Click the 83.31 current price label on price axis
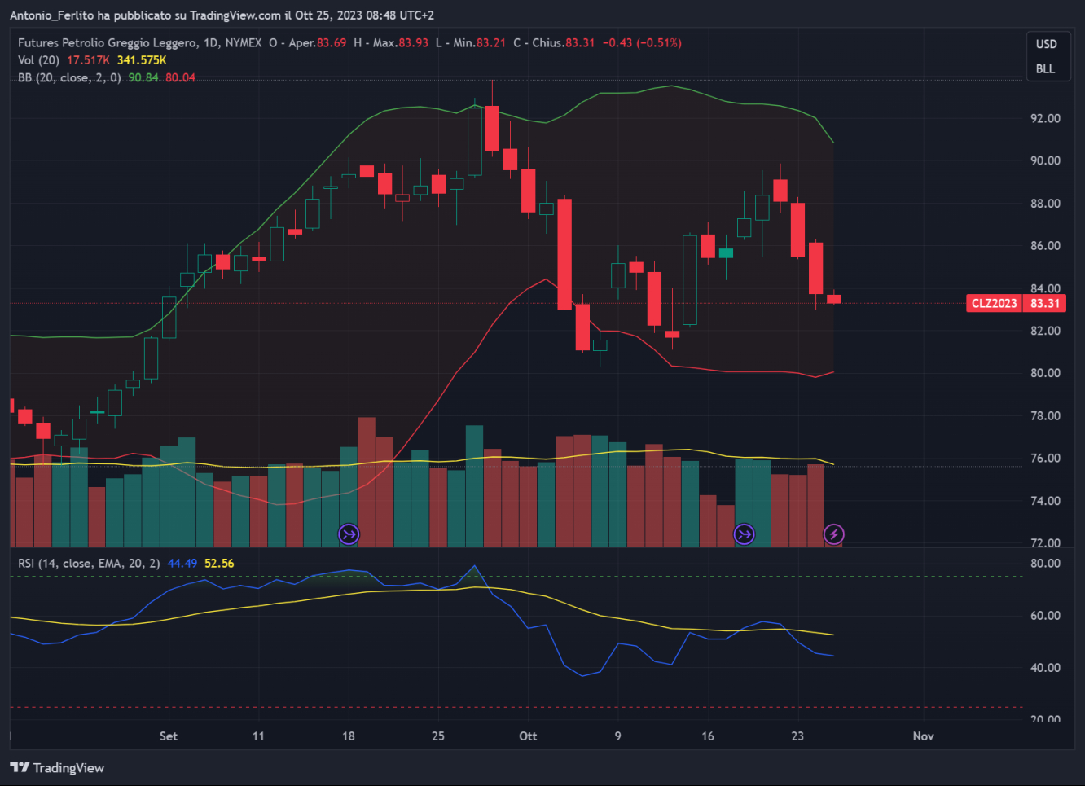This screenshot has width=1085, height=786. coord(1045,303)
